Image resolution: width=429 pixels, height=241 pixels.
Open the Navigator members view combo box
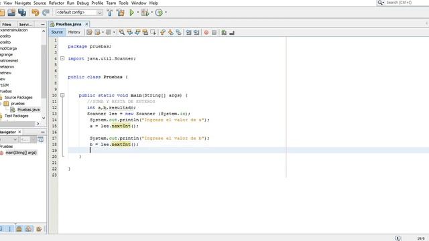coord(9,139)
